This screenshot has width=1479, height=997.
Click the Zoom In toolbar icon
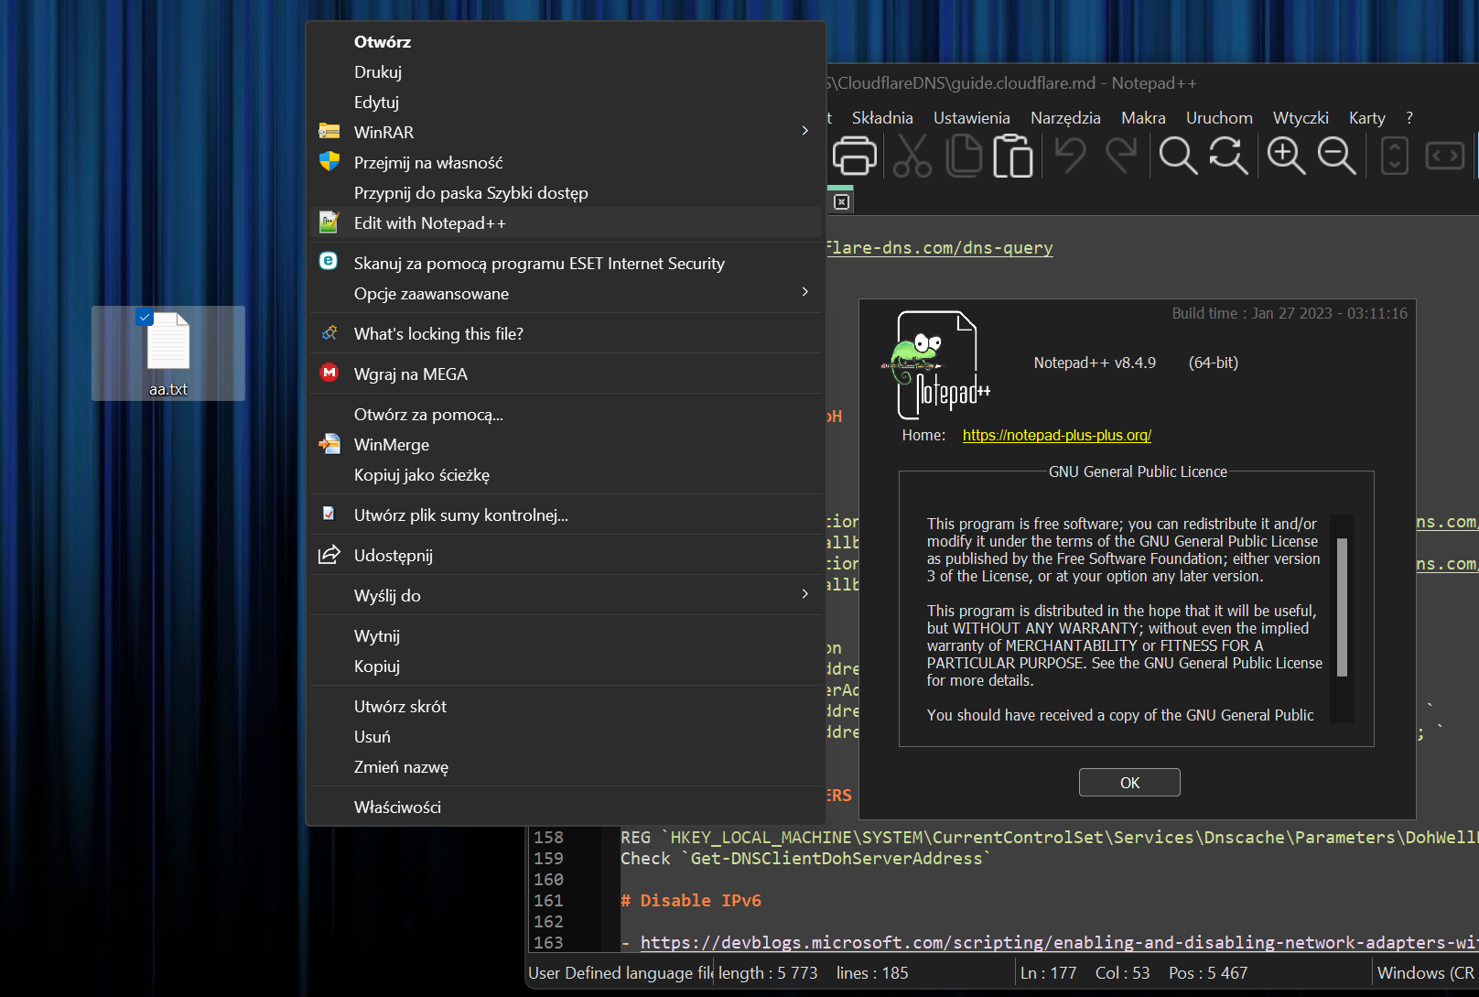[1287, 156]
